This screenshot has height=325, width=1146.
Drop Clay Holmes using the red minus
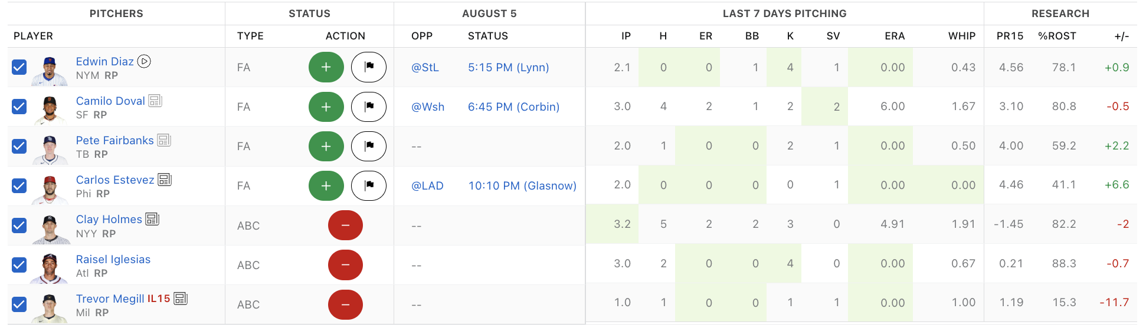click(345, 225)
